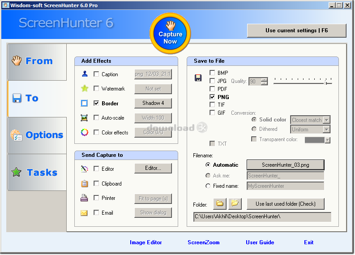Click the Not set watermark button
The width and height of the screenshot is (355, 255).
(153, 89)
